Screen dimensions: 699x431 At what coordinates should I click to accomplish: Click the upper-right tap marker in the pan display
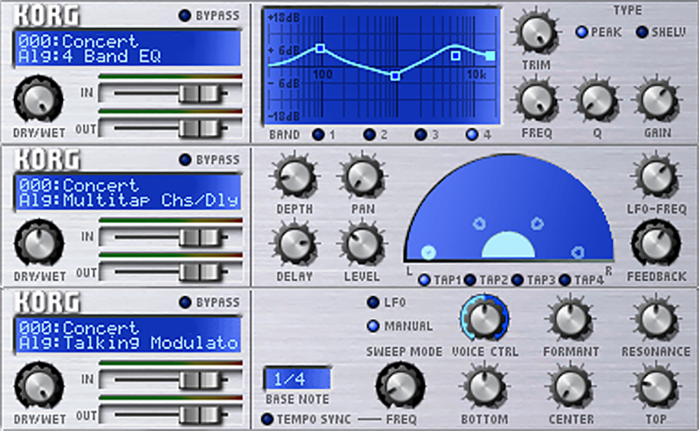point(537,224)
